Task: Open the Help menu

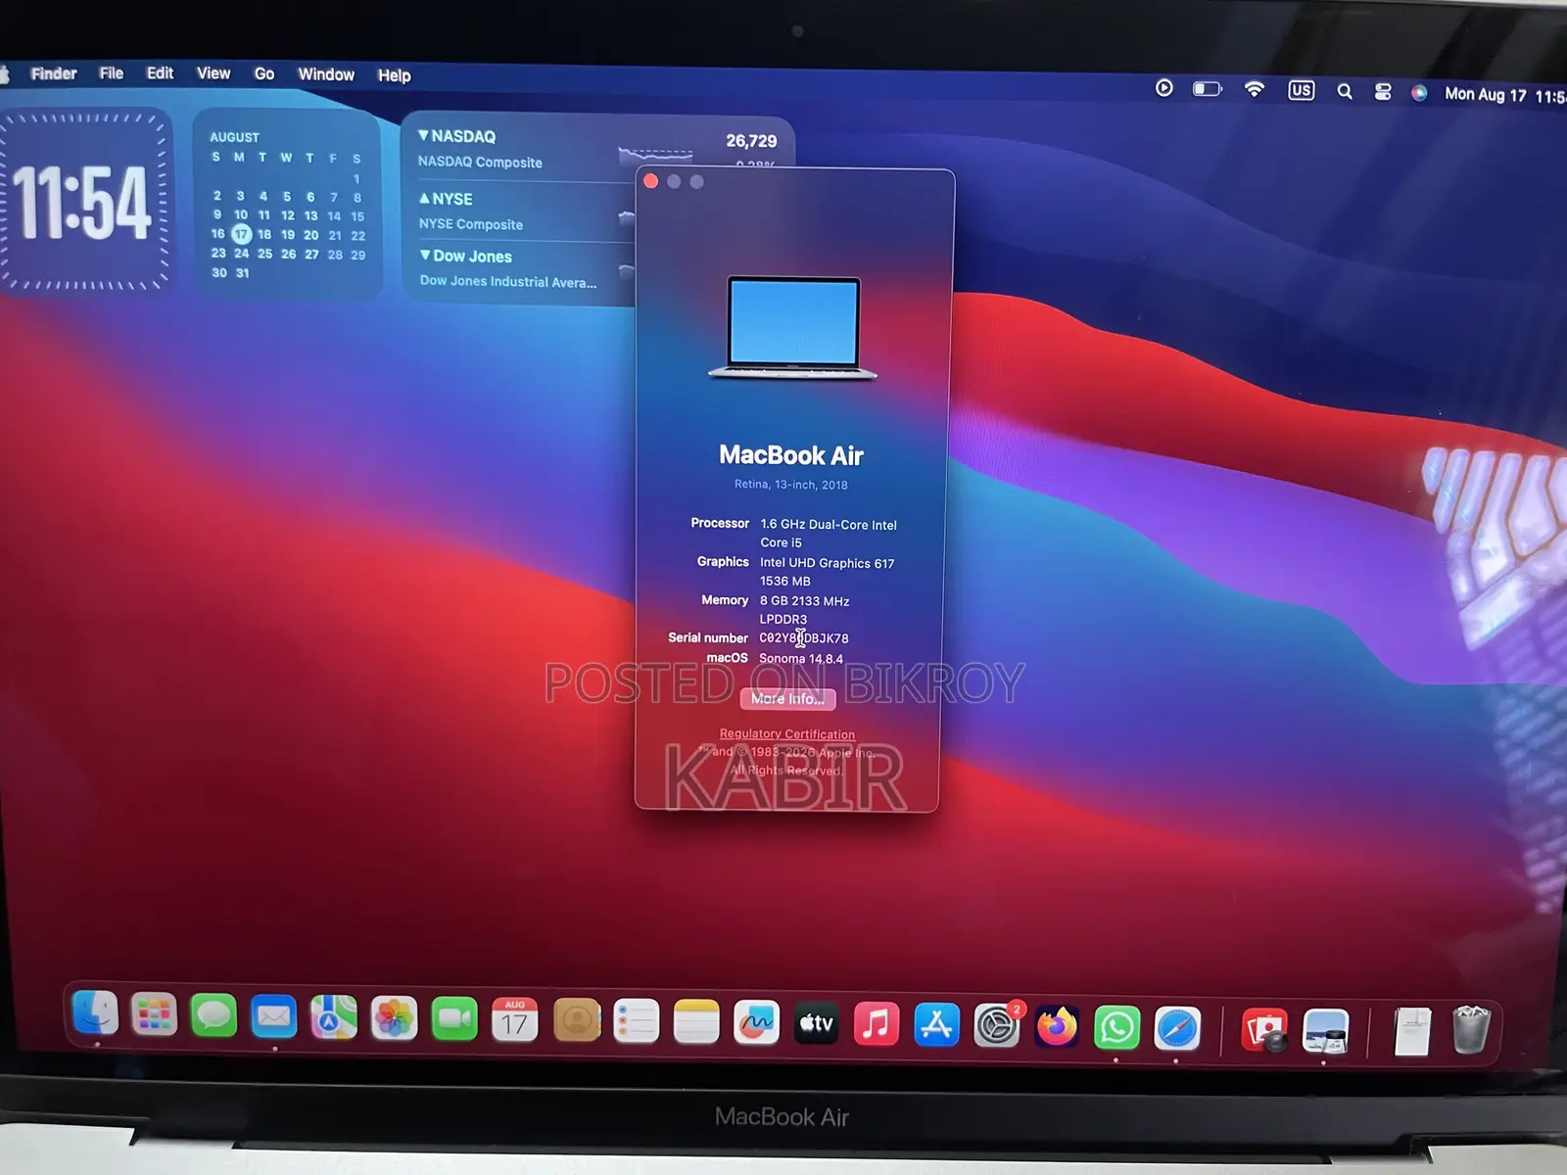Action: coord(395,75)
